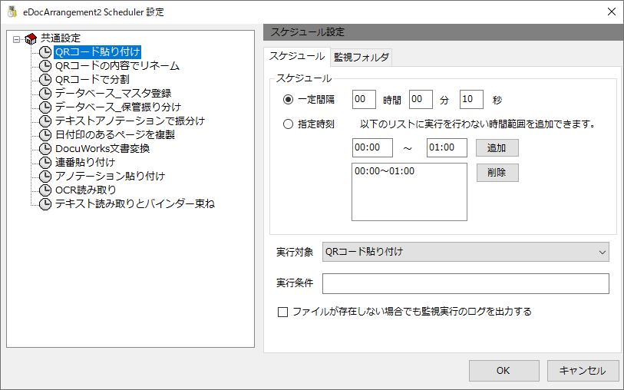The height and width of the screenshot is (390, 624).
Task: Switch to the スケジュール tab
Action: 297,56
